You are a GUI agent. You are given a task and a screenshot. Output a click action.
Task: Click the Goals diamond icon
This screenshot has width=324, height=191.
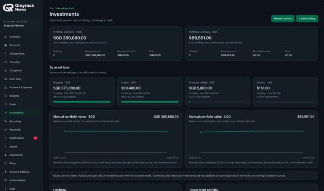[5, 104]
